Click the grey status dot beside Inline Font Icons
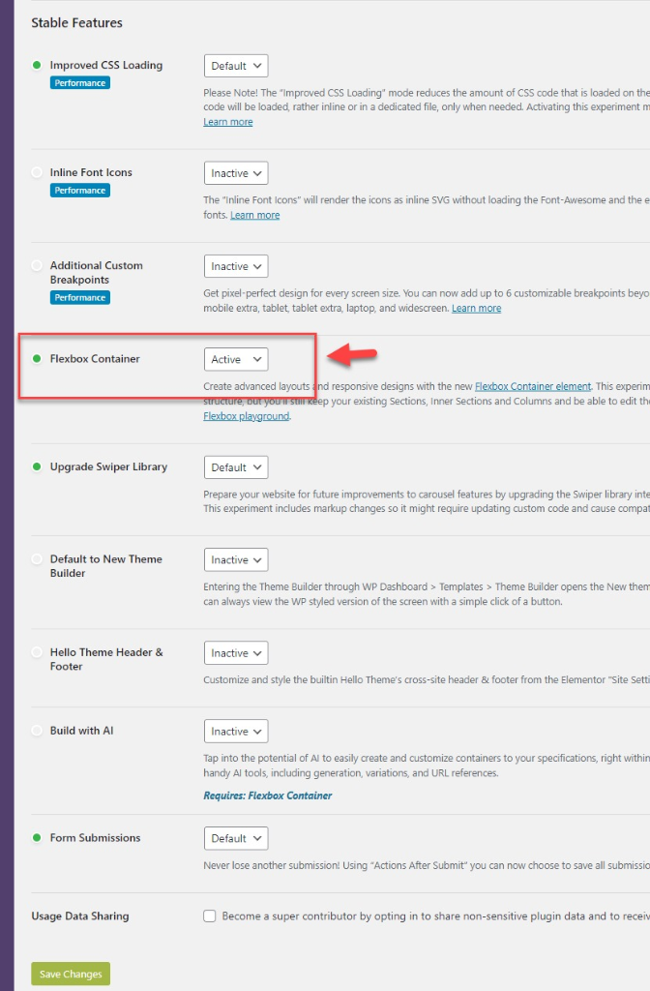 pyautogui.click(x=37, y=172)
